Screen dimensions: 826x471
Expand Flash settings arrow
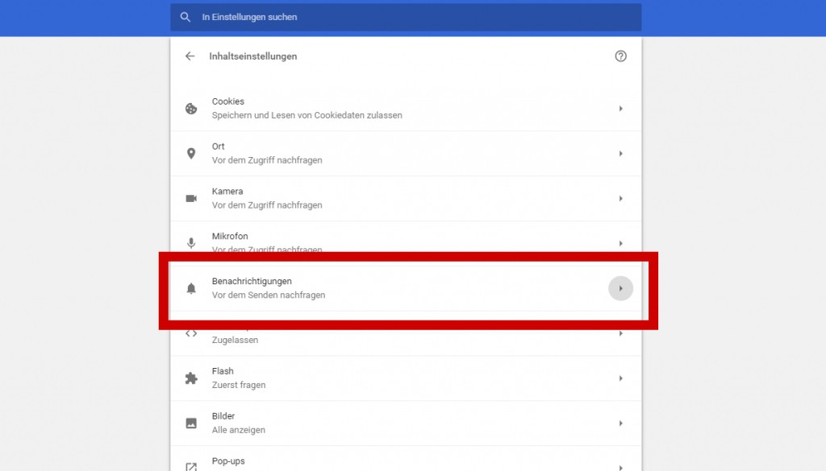[620, 378]
